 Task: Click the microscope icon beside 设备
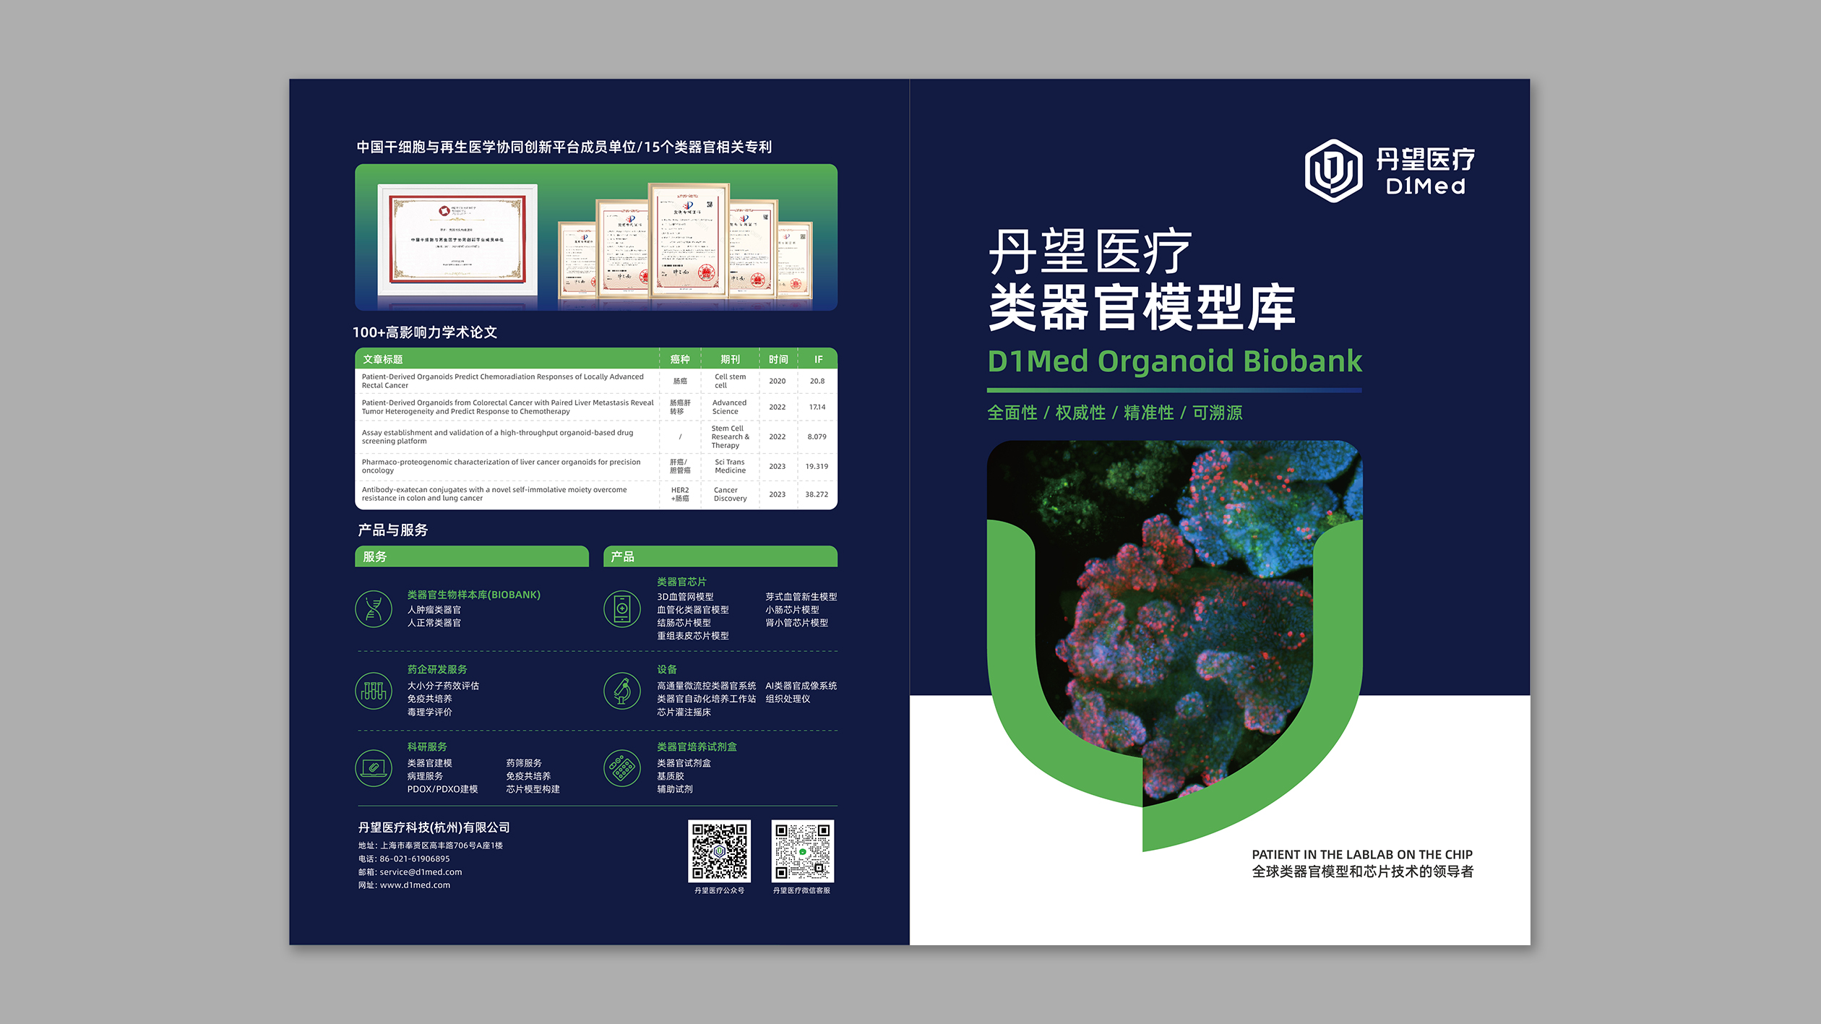622,691
